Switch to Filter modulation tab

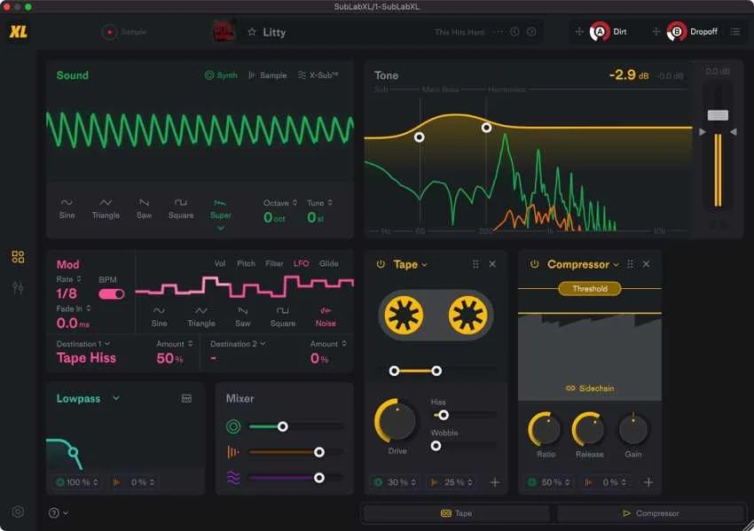click(x=274, y=263)
